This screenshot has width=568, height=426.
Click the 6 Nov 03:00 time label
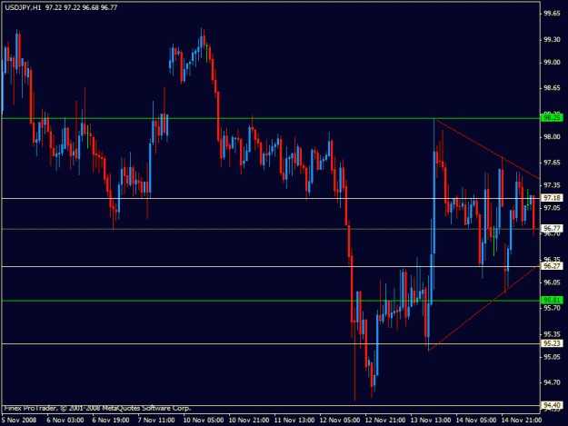[x=65, y=421]
